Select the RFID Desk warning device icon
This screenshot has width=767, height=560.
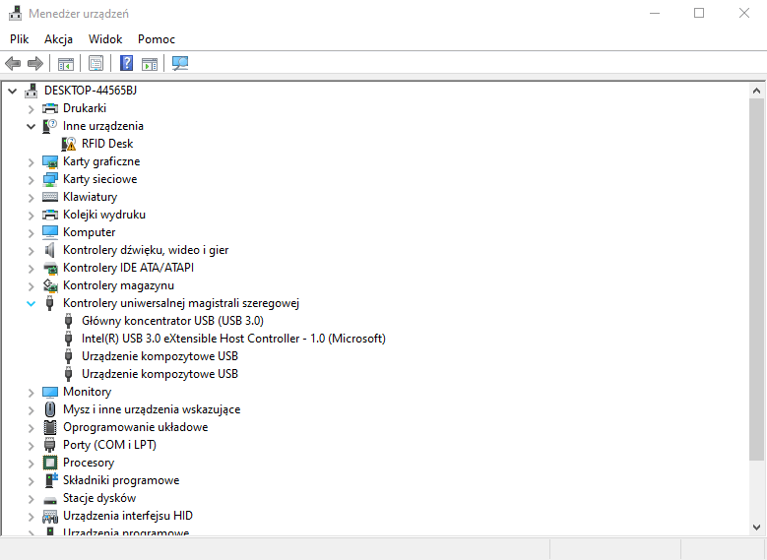pos(69,144)
